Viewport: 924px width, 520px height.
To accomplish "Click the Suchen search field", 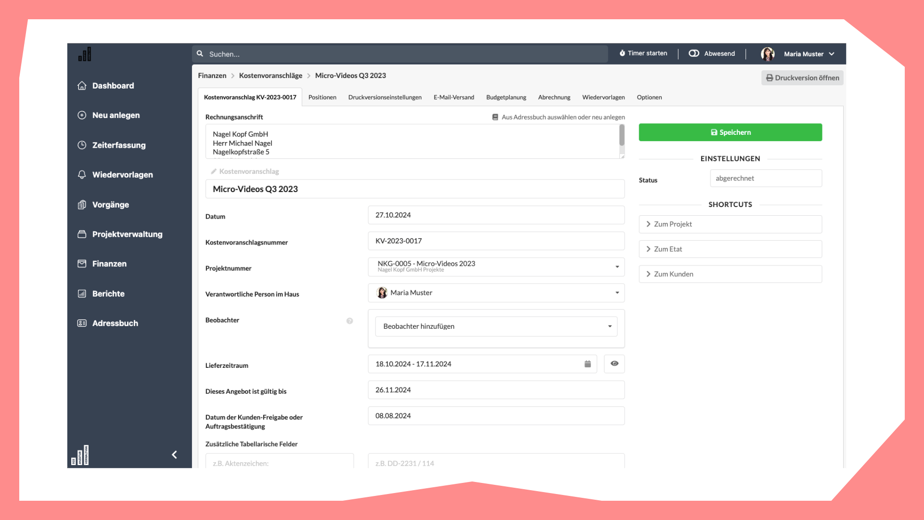I will pos(400,54).
